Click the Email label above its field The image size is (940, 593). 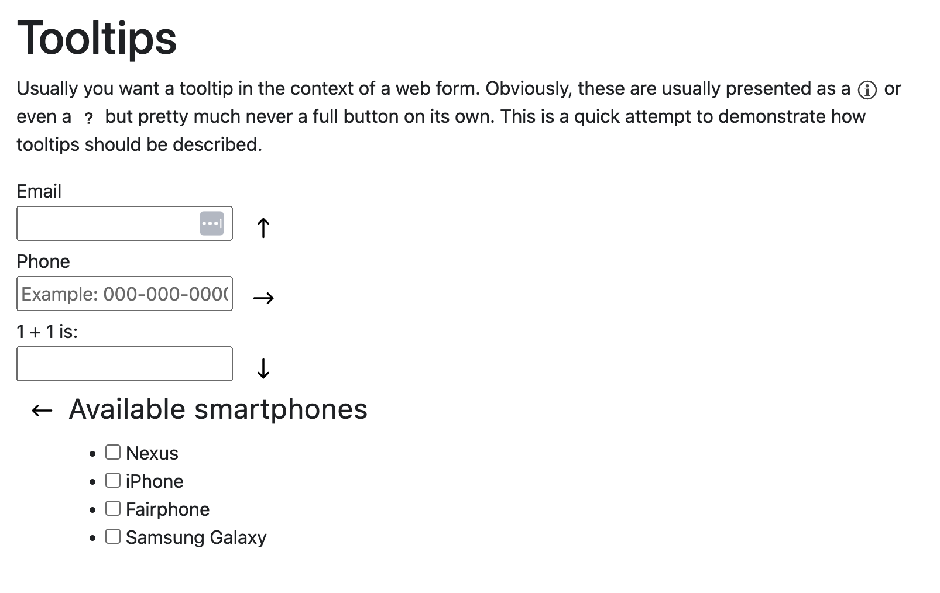pyautogui.click(x=39, y=191)
